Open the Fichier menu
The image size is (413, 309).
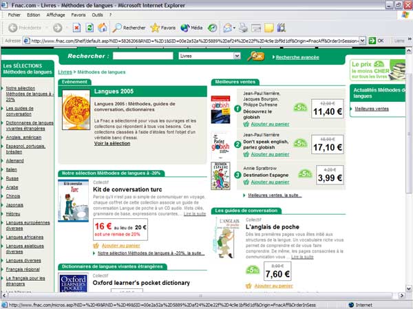(x=14, y=15)
